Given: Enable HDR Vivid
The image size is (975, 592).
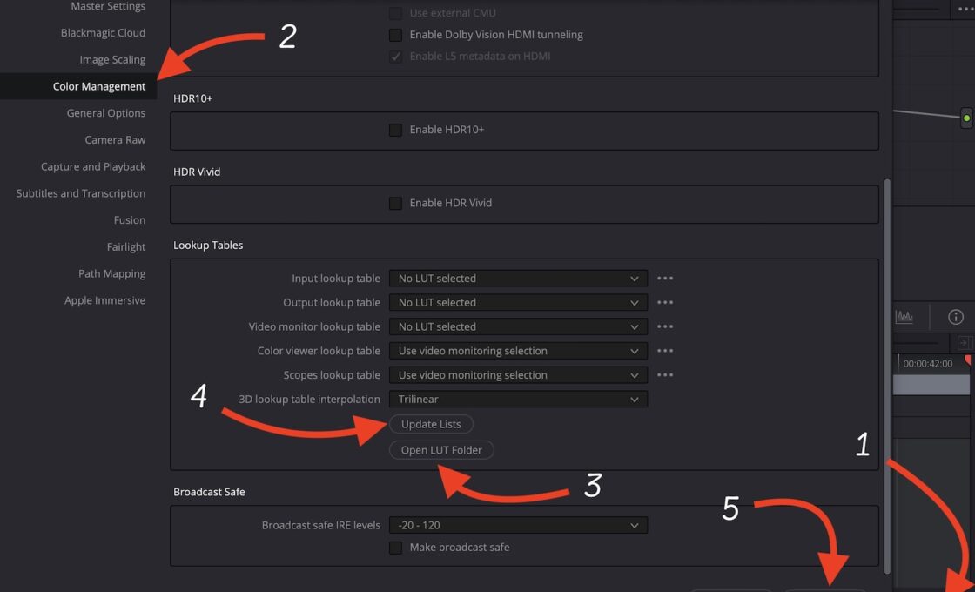Looking at the screenshot, I should tap(395, 203).
